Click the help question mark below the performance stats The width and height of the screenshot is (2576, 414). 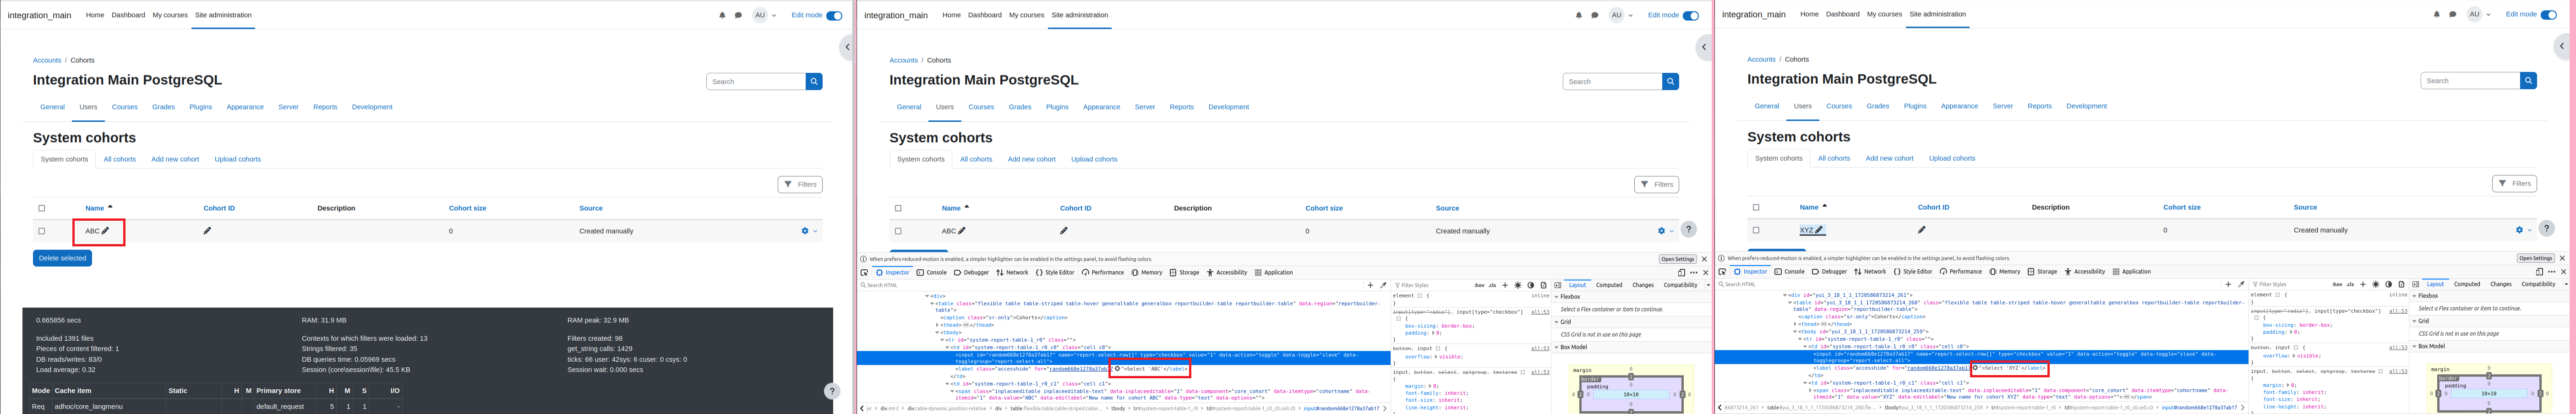(831, 391)
